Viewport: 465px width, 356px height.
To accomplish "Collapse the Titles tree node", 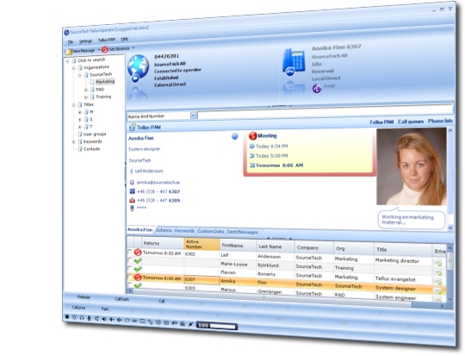I will pos(74,105).
